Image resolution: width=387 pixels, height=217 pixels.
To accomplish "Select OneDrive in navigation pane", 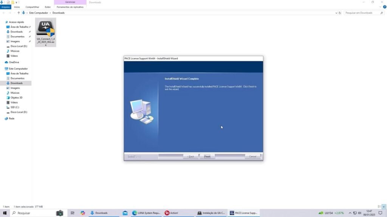I will point(14,62).
